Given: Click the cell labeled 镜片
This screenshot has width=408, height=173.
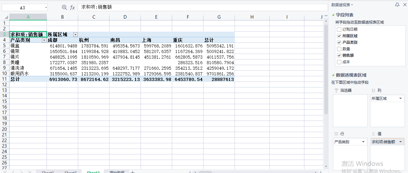Looking at the screenshot, I should tap(28, 57).
